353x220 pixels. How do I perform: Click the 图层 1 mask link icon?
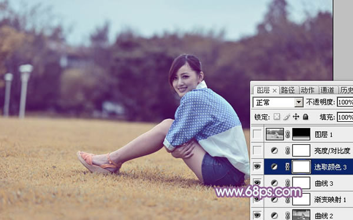tap(288, 135)
